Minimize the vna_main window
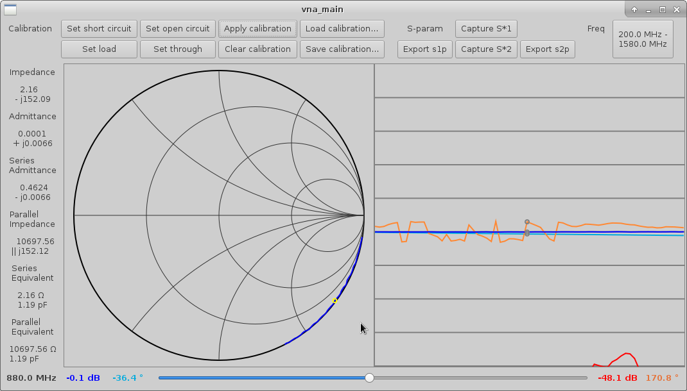This screenshot has width=687, height=391. 648,10
